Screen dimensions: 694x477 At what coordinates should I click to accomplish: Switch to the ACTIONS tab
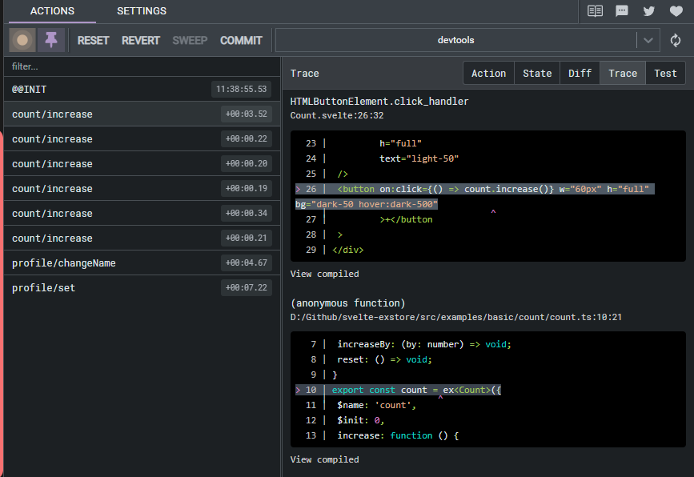[x=52, y=11]
